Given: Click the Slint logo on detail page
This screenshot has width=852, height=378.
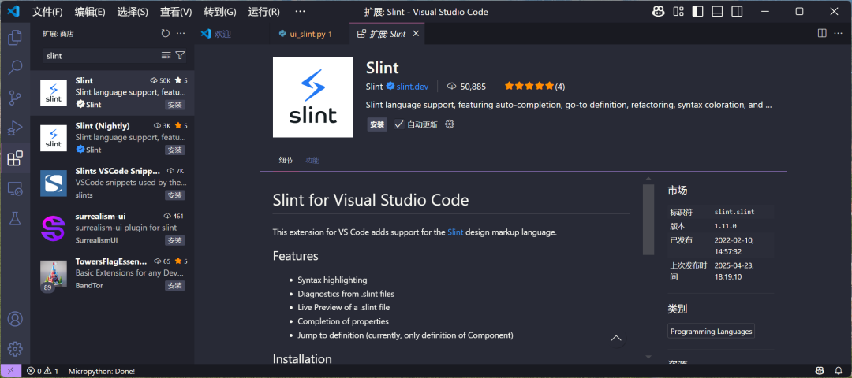Looking at the screenshot, I should tap(313, 97).
